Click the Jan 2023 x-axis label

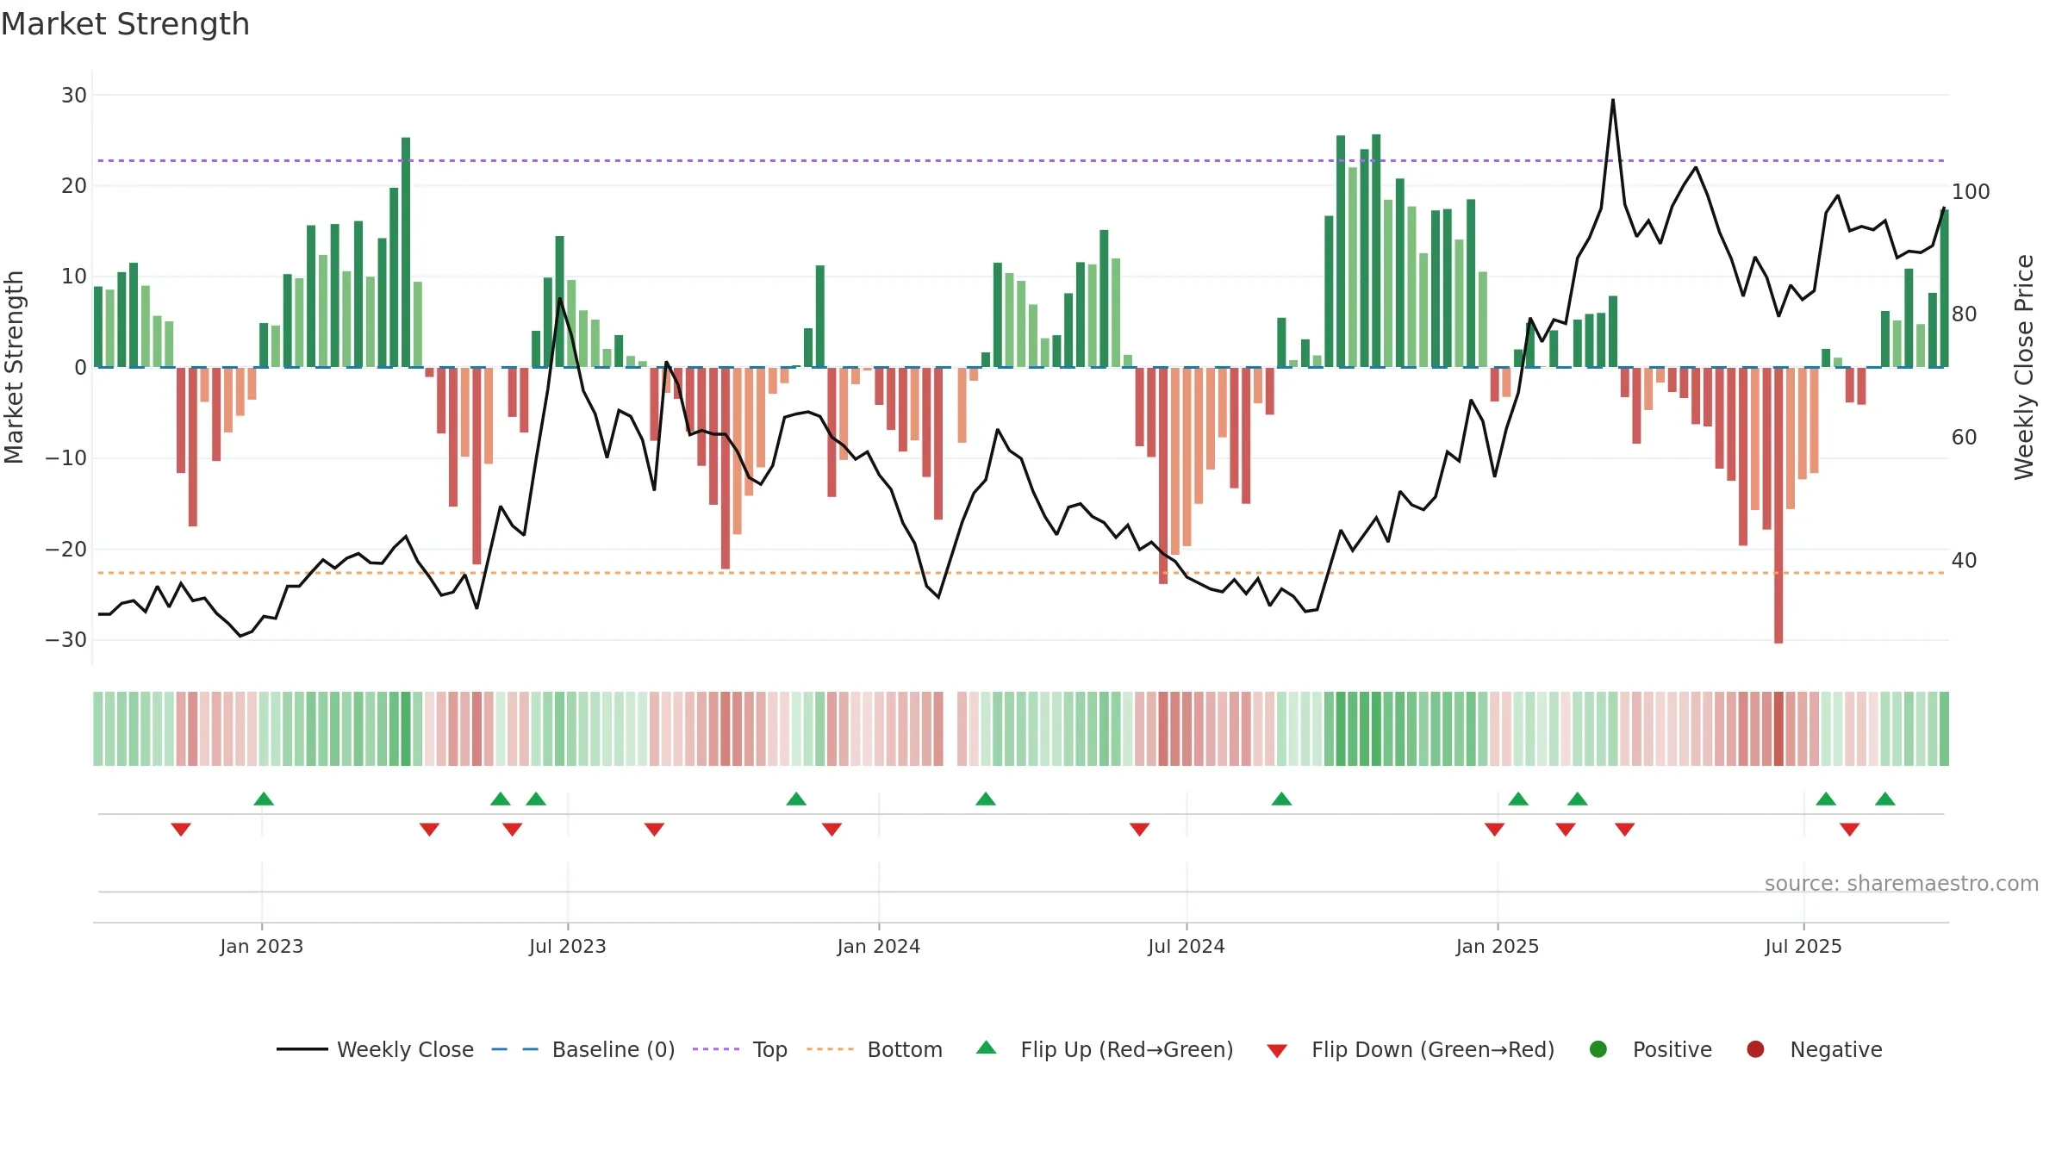coord(262,947)
